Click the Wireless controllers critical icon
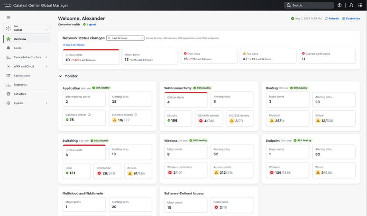Image resolution: width=367 pixels, height=216 pixels. [170, 172]
